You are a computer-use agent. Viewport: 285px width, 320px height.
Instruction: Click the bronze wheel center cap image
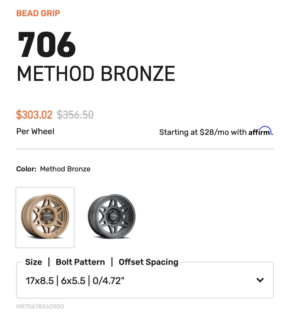[47, 216]
